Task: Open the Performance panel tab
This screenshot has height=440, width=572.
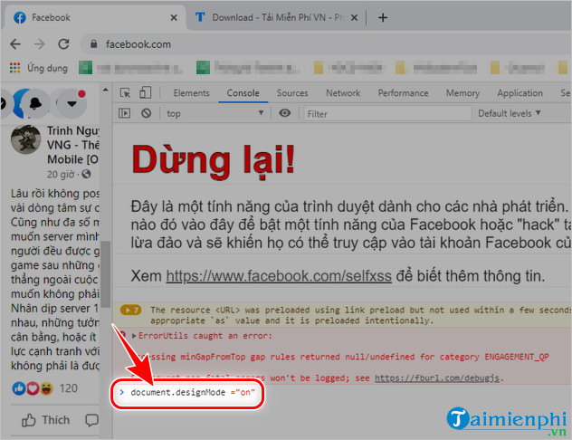Action: (x=403, y=93)
